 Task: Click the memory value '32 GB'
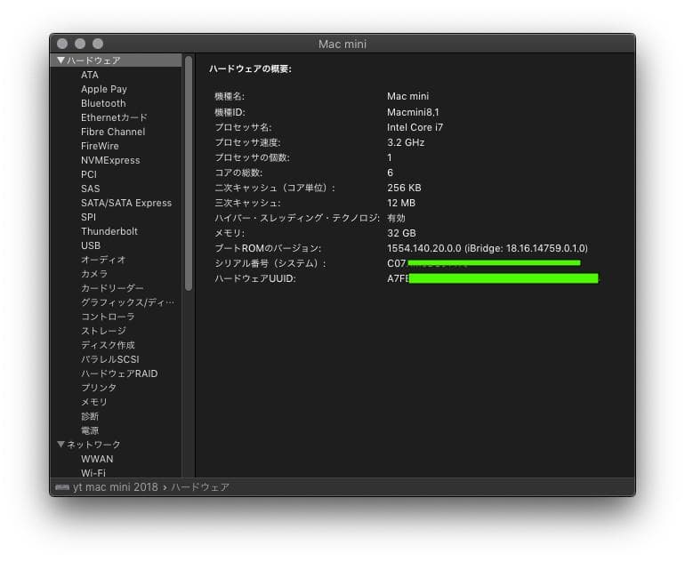401,233
